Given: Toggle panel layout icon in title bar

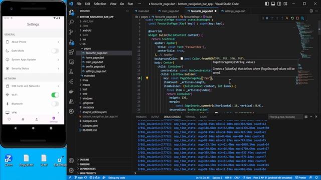Looking at the screenshot, I should pyautogui.click(x=273, y=3).
